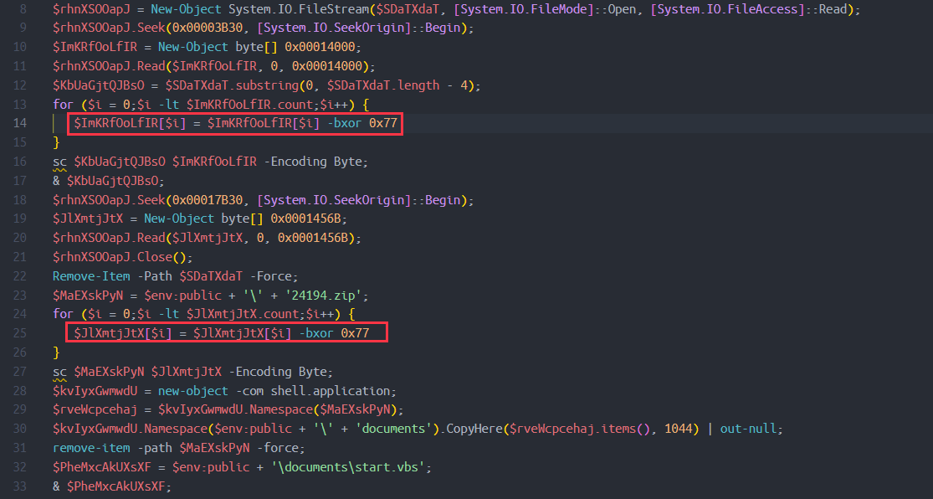Click 'new-object' on line 28
This screenshot has width=933, height=499.
click(192, 391)
